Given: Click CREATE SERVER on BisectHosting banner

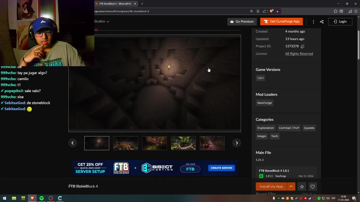Looking at the screenshot, I should point(221,168).
